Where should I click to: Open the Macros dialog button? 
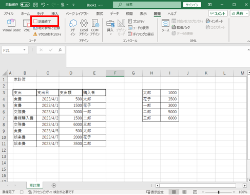coord(27,25)
